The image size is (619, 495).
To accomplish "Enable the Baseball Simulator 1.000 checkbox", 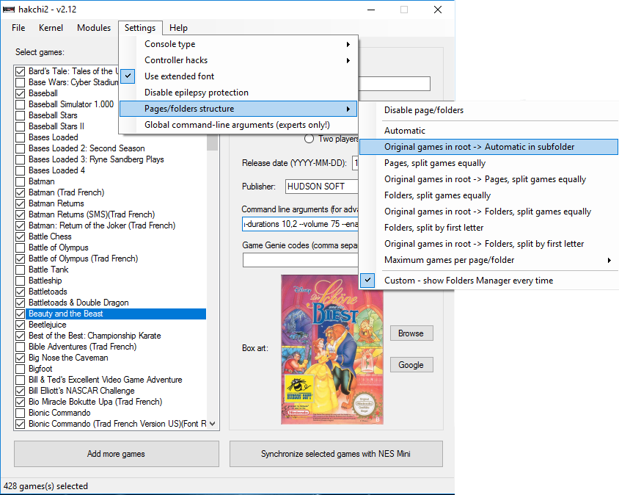I will [20, 105].
